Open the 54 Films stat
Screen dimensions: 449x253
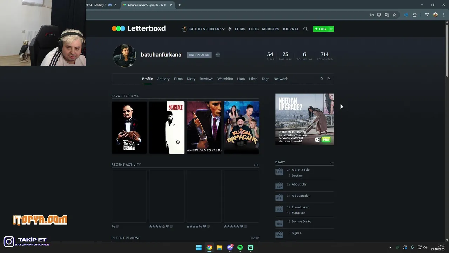point(270,56)
